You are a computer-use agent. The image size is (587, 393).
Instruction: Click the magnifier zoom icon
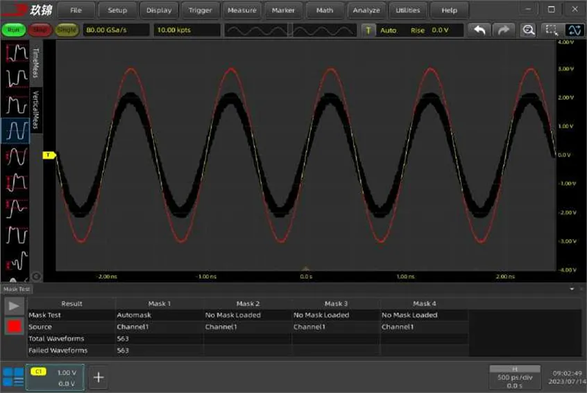[x=528, y=30]
